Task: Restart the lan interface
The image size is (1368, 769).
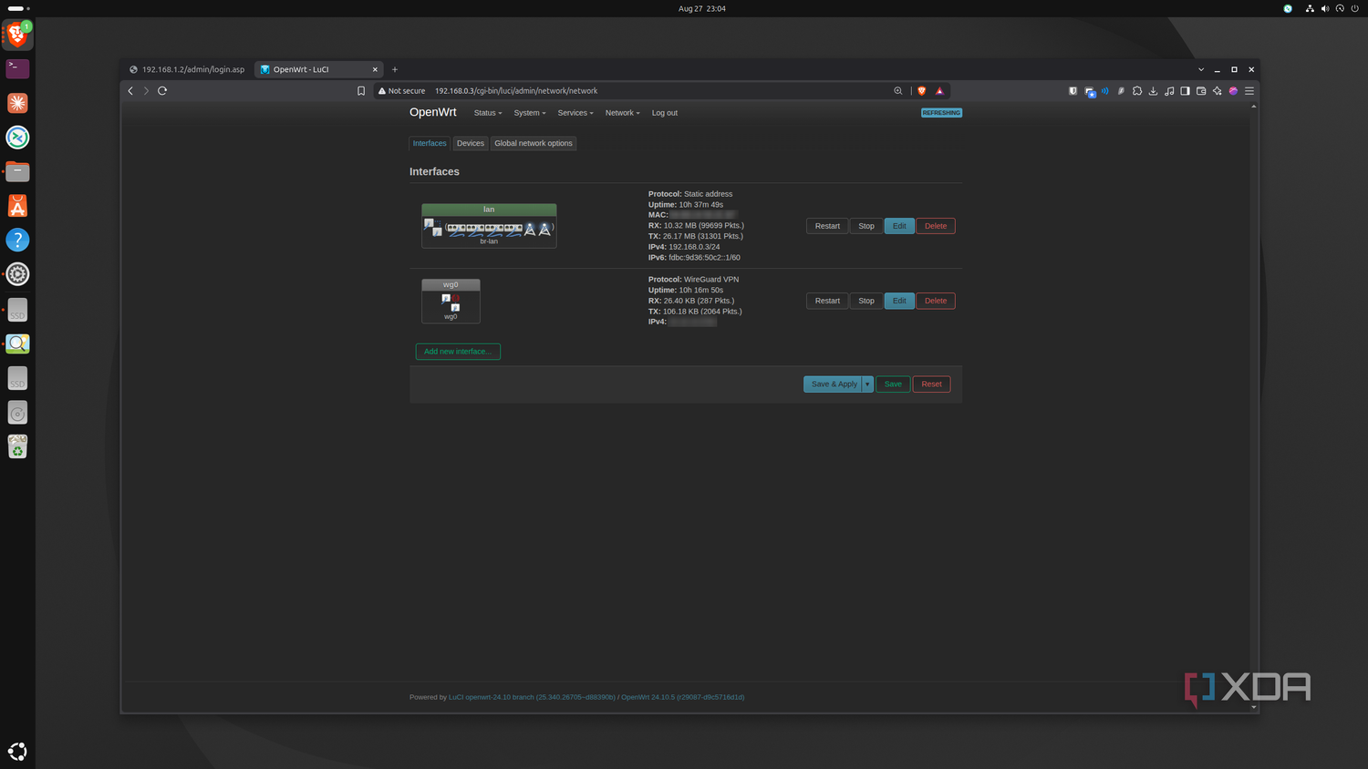Action: click(x=827, y=226)
